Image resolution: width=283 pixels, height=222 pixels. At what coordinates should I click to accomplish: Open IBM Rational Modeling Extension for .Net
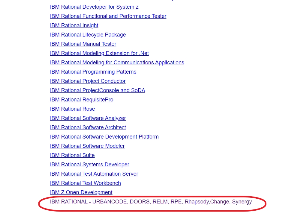[x=99, y=53]
